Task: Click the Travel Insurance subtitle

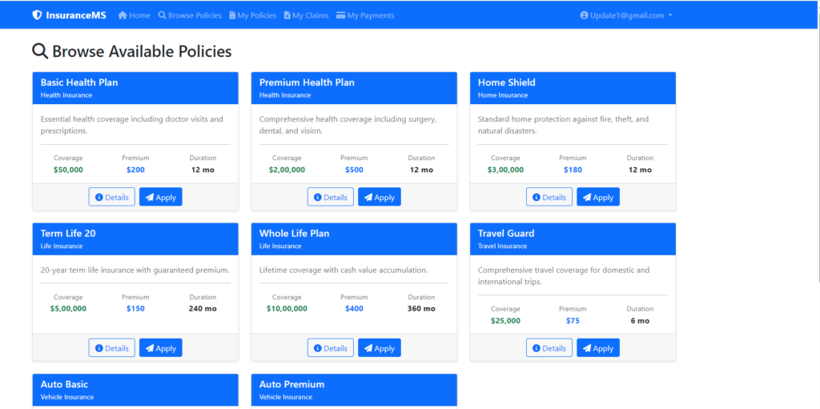Action: pos(503,247)
